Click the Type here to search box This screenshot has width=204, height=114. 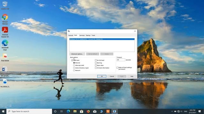tap(29, 111)
